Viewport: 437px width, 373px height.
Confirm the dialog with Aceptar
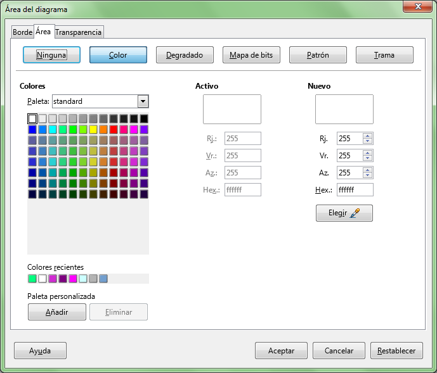pyautogui.click(x=281, y=350)
